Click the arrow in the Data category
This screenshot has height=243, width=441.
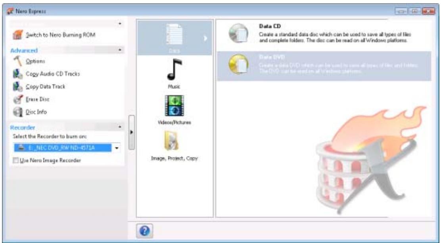click(x=205, y=38)
